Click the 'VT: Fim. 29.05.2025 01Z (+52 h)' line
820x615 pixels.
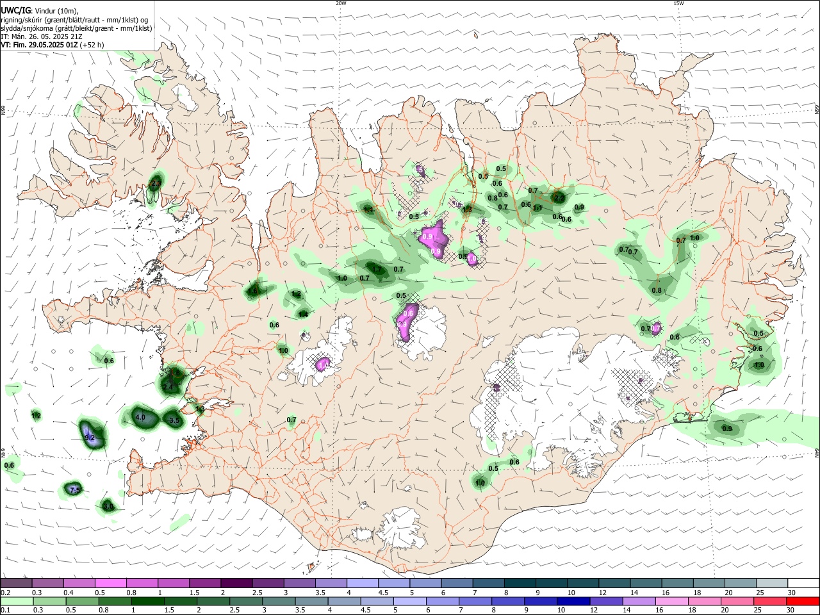[52, 45]
